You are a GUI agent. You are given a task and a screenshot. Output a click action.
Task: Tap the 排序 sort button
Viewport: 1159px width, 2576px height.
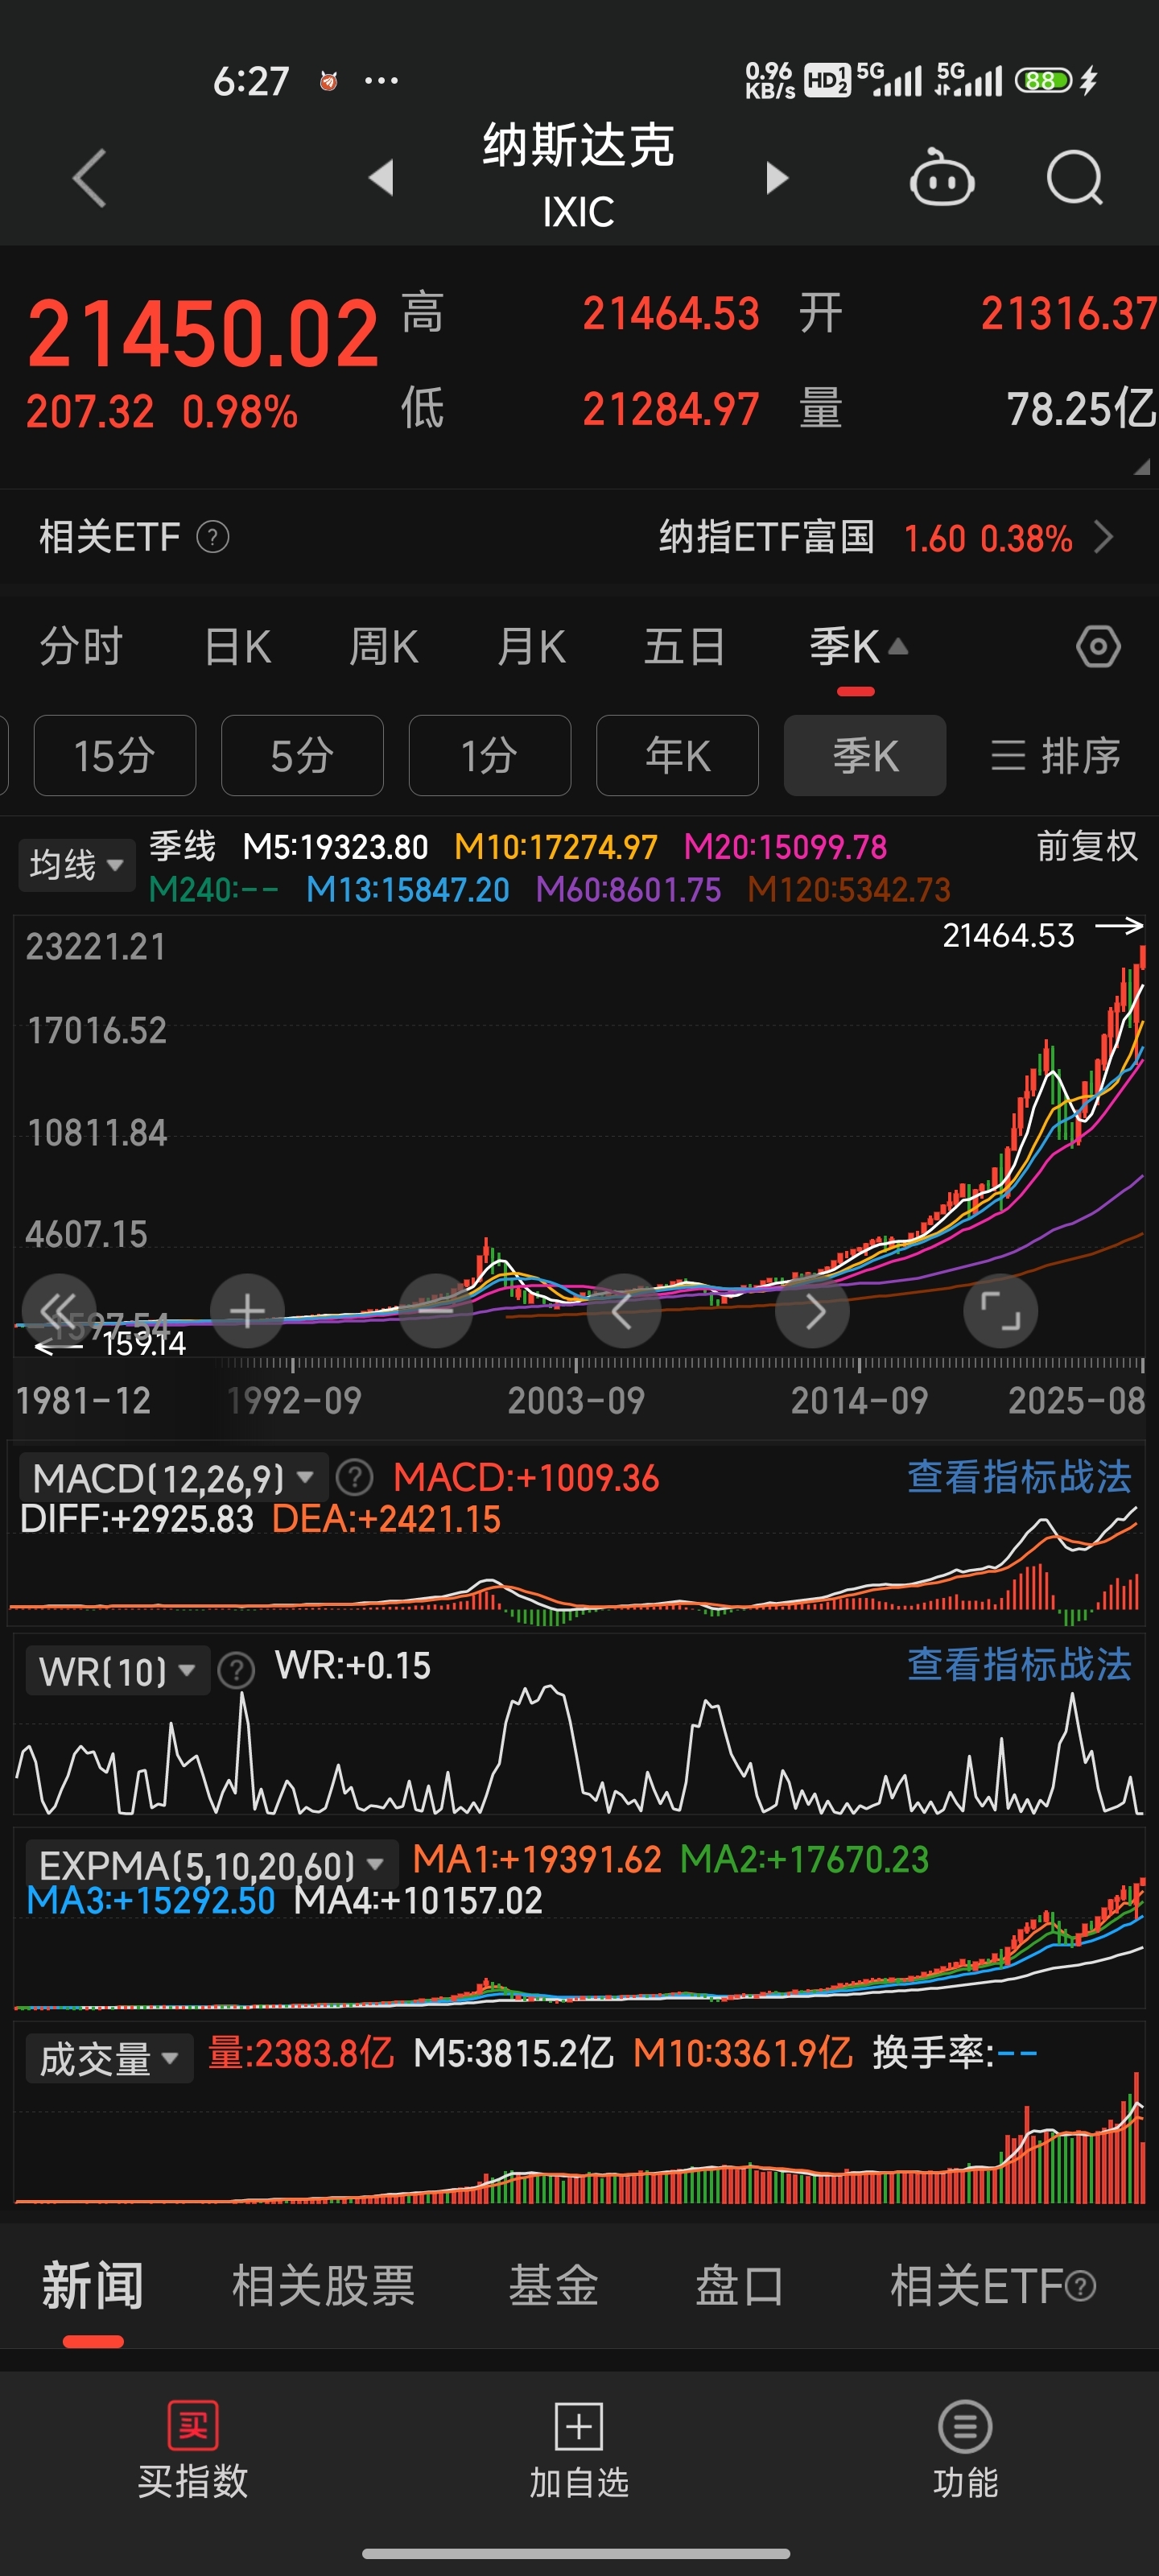click(x=1055, y=755)
